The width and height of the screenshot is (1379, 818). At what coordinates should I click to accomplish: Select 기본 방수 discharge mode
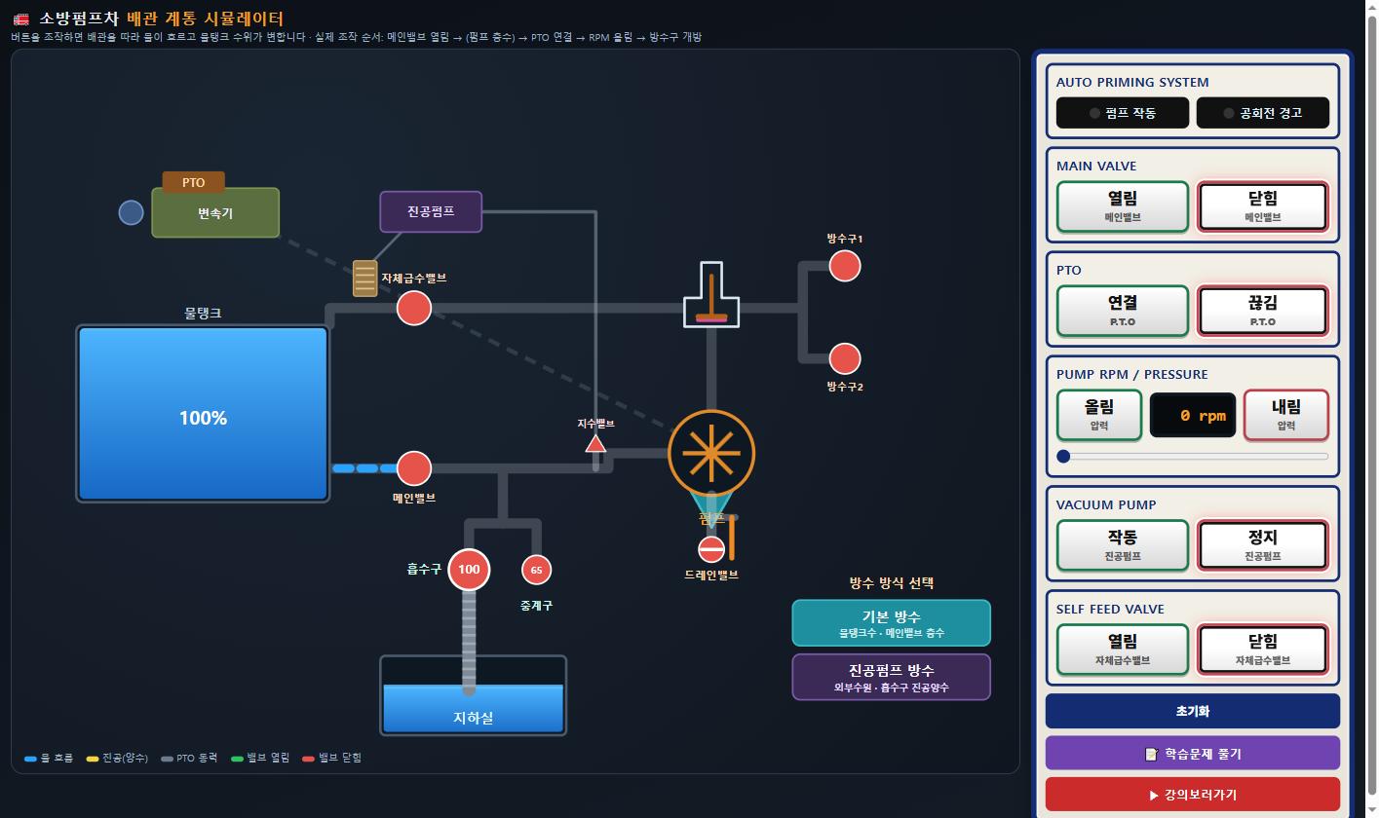click(892, 623)
